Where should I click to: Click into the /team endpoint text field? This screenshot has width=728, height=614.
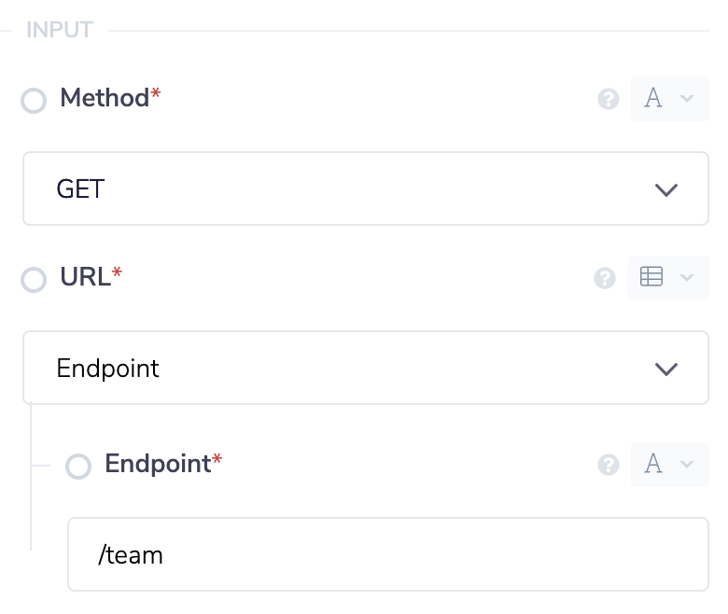(387, 555)
